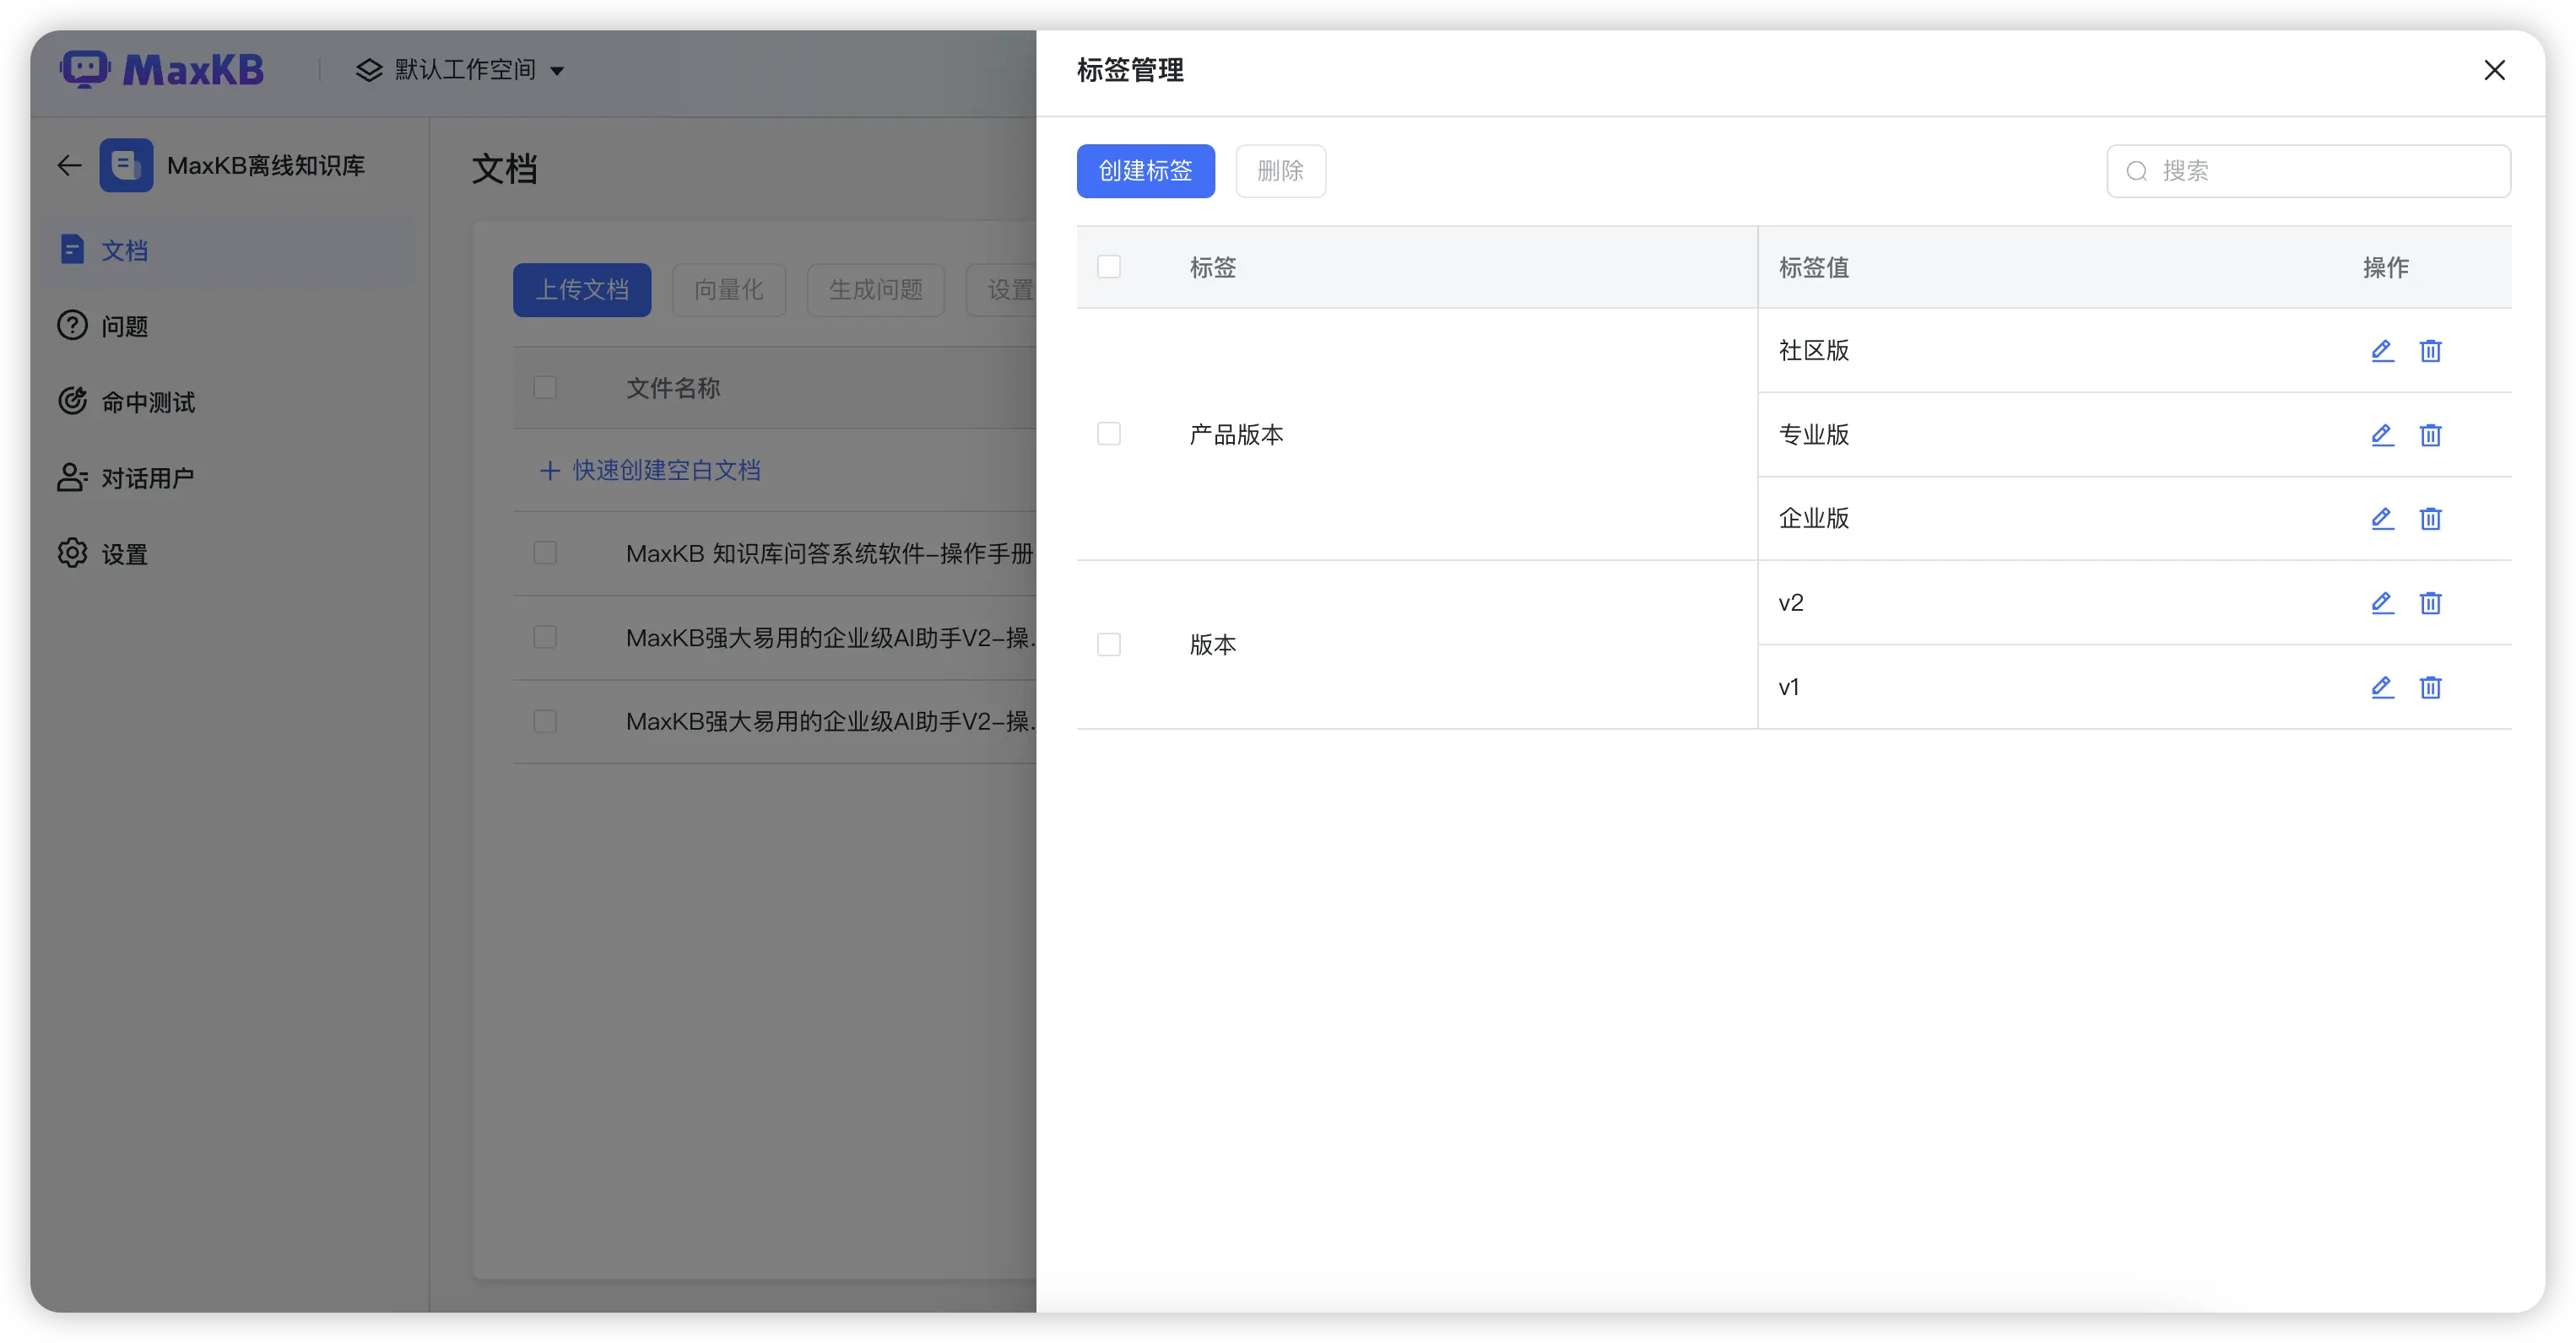Image resolution: width=2576 pixels, height=1343 pixels.
Task: Edit the v1 tag value
Action: pos(2382,688)
